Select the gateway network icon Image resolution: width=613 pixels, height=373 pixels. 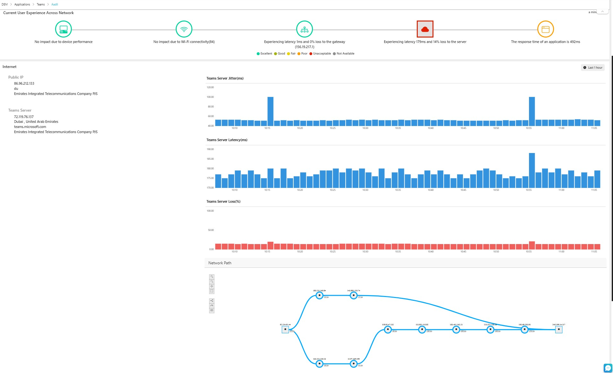[304, 29]
